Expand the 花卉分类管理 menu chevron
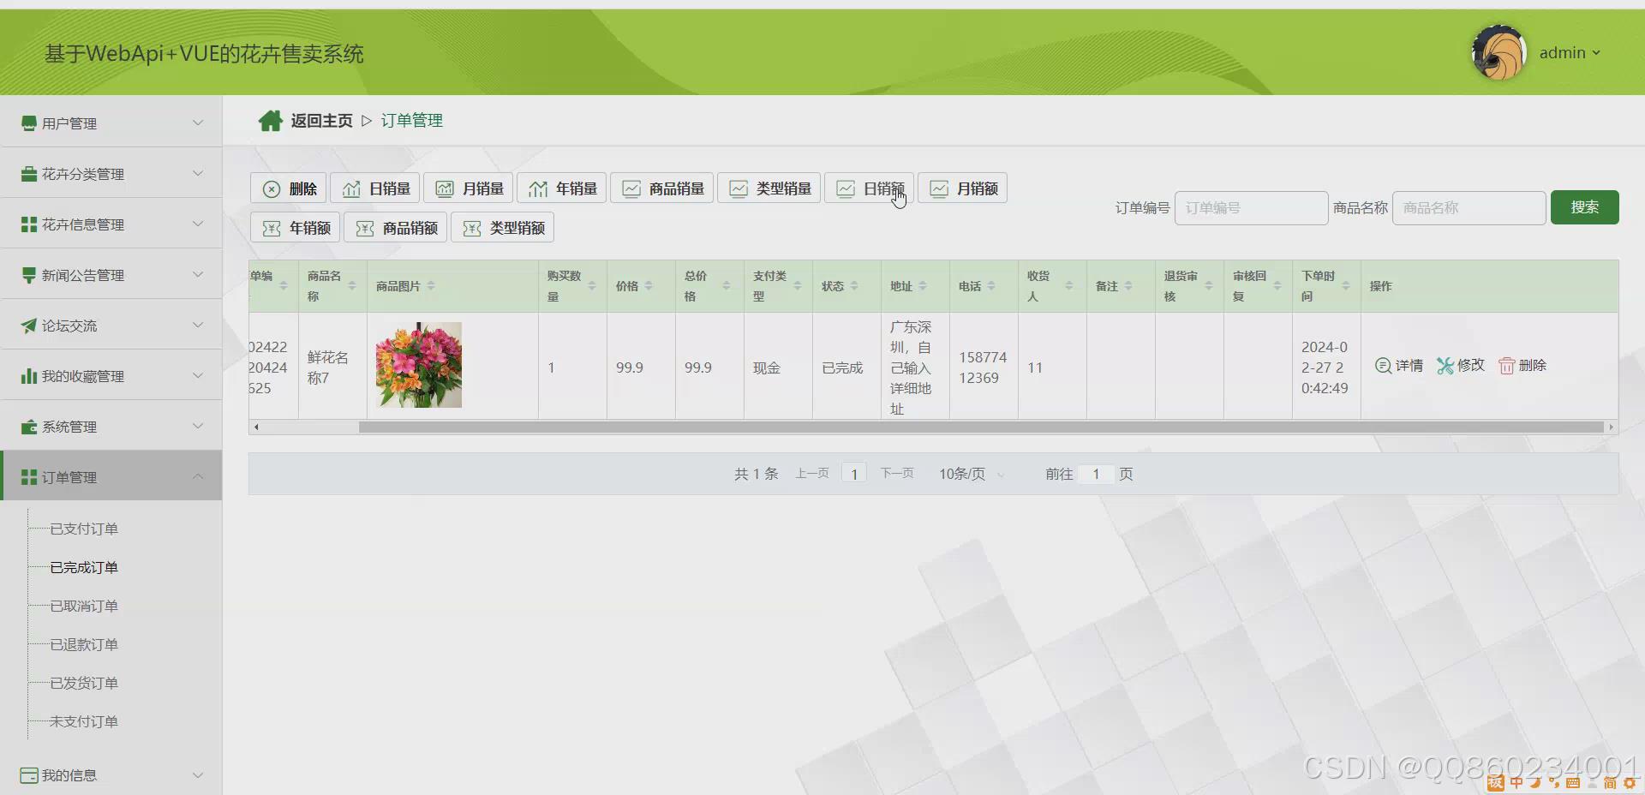Screen dimensions: 1645x795 (x=198, y=173)
